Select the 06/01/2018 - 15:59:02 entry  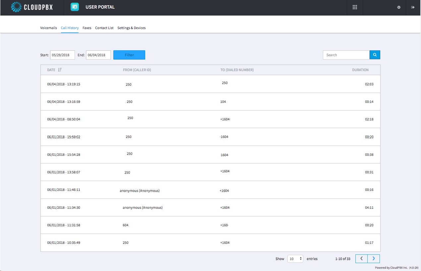click(210, 137)
